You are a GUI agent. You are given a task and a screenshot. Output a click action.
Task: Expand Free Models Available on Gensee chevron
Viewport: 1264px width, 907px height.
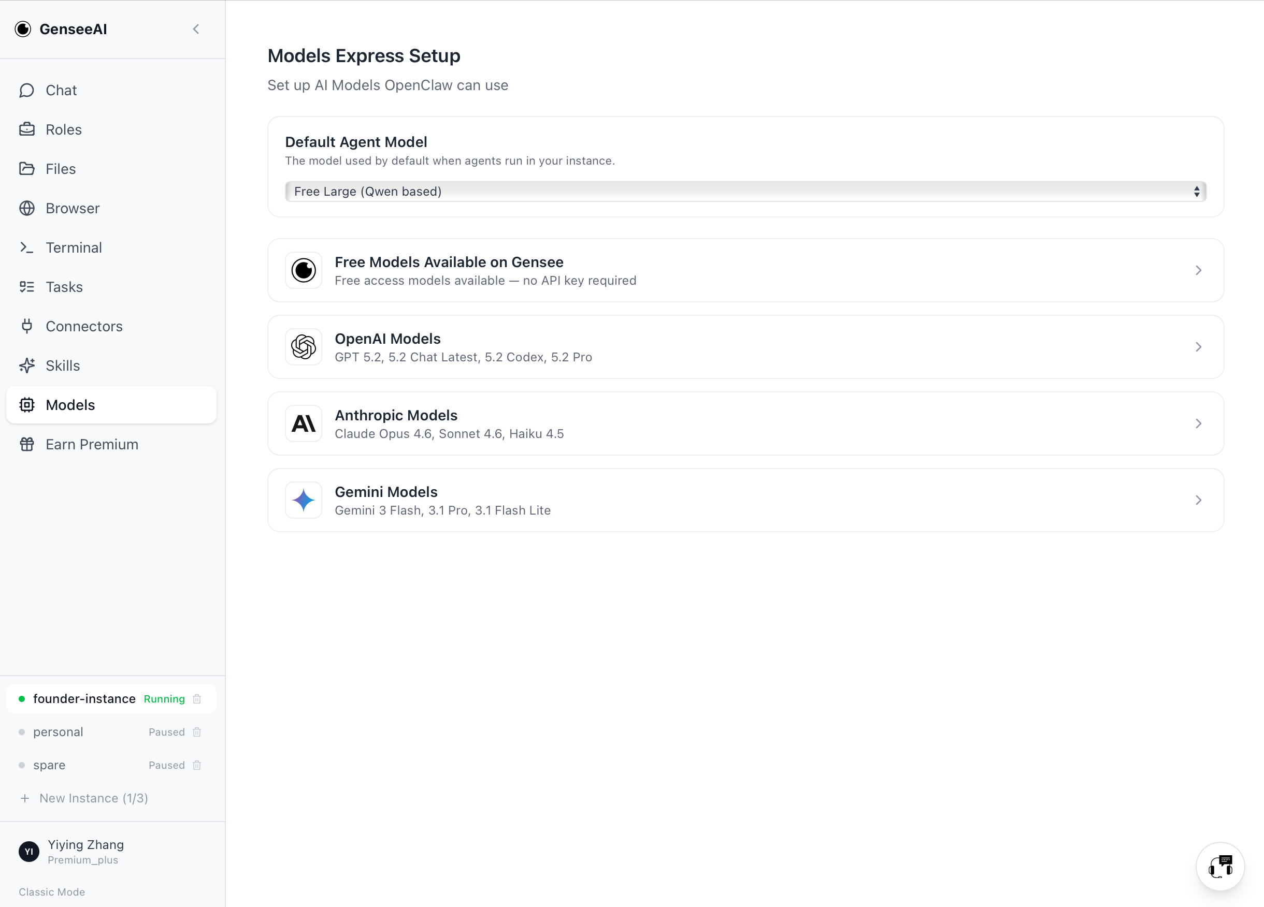[x=1198, y=270]
